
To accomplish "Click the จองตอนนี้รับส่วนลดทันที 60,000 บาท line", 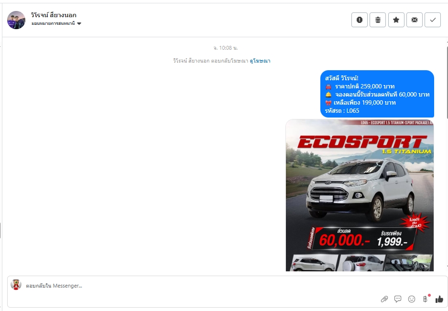I will coord(377,95).
